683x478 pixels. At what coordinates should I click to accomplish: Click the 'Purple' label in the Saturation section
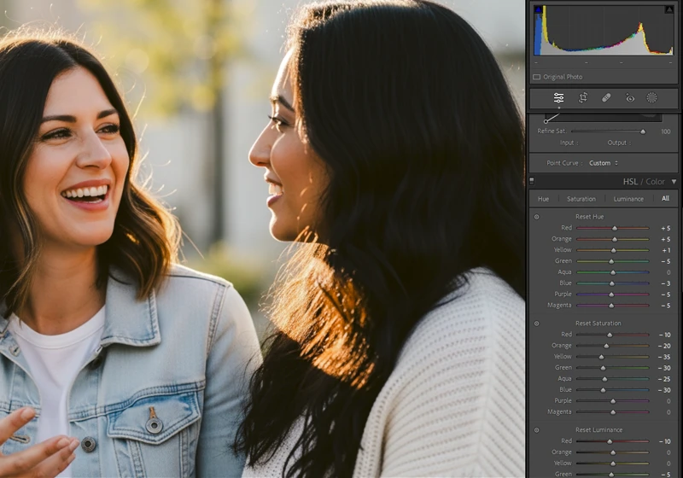[x=563, y=401]
